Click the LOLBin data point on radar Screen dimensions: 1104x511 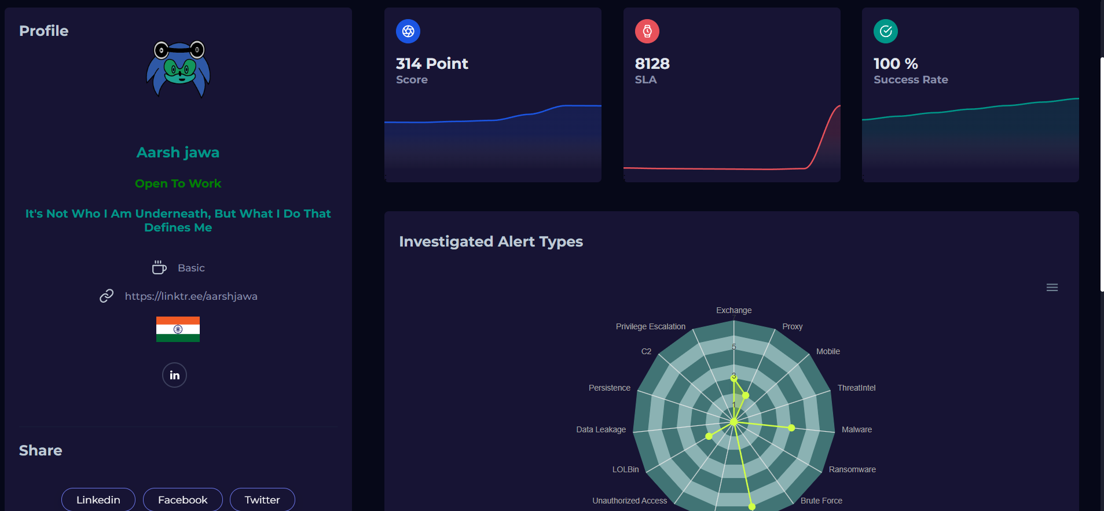709,436
